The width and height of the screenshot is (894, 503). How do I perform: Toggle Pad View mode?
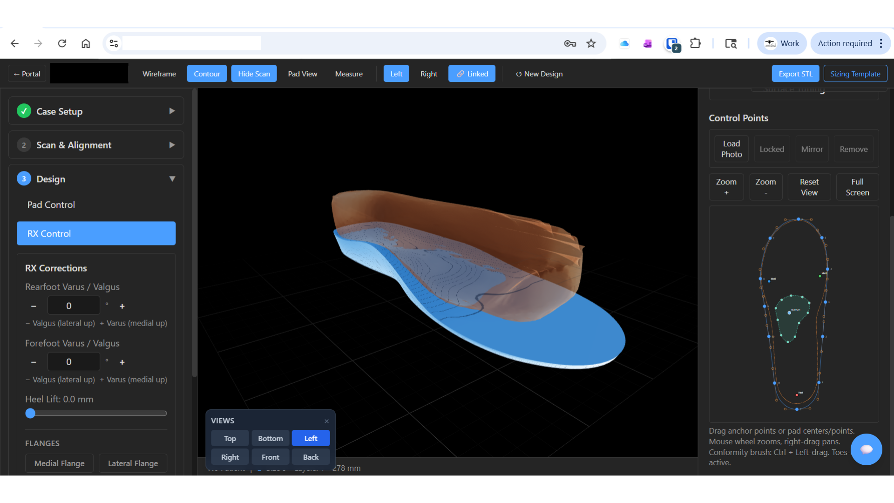point(302,74)
